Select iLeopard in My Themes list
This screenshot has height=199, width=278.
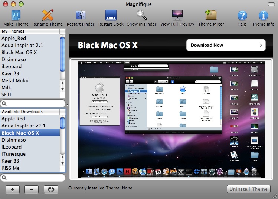(x=30, y=67)
